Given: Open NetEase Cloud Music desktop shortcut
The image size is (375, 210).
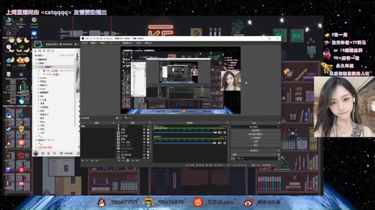Looking at the screenshot, I should click(21, 171).
